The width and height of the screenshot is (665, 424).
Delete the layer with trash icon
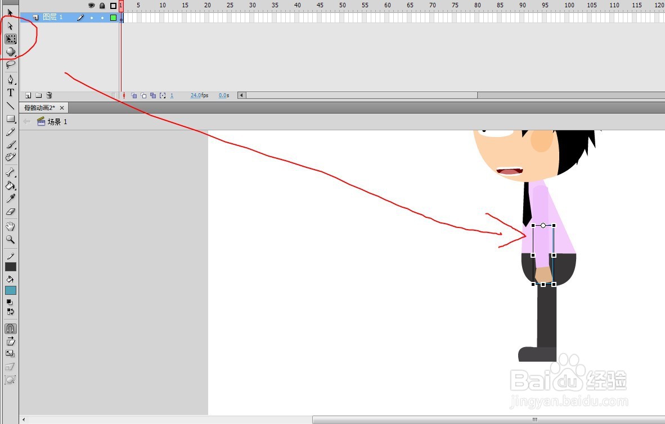49,95
